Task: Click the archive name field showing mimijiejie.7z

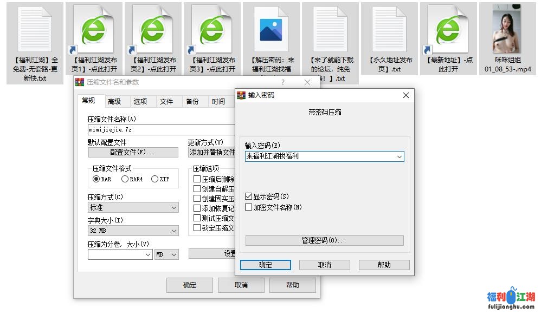Action: 152,129
